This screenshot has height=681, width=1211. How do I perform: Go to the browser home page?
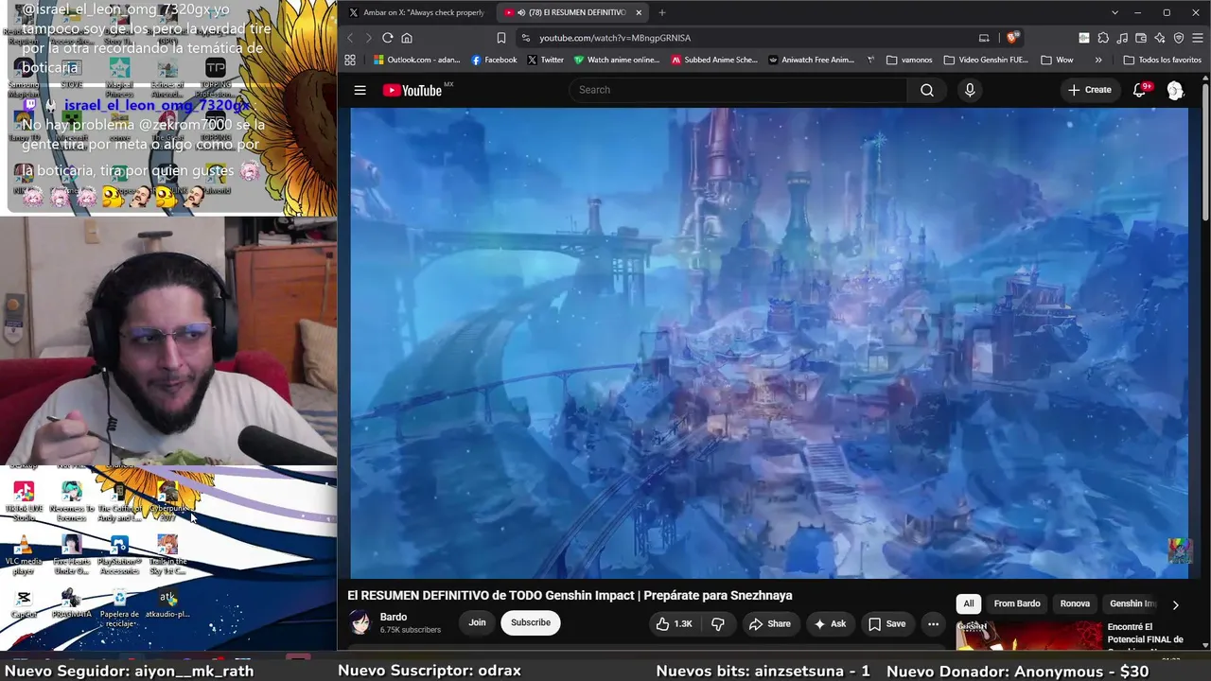pos(407,38)
